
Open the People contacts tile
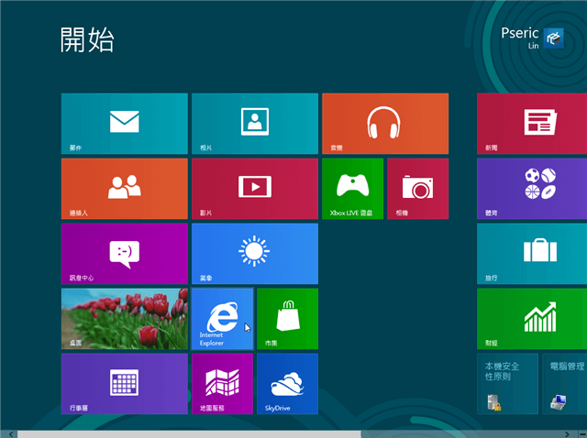(125, 189)
